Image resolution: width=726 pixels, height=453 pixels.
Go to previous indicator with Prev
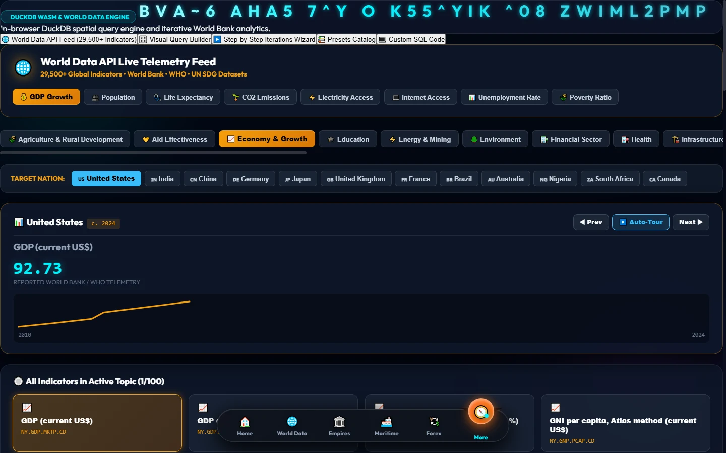pos(591,222)
